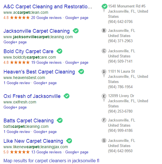
Task: Open the Oxi Fresh of Jacksonville title link
Action: pos(32,96)
